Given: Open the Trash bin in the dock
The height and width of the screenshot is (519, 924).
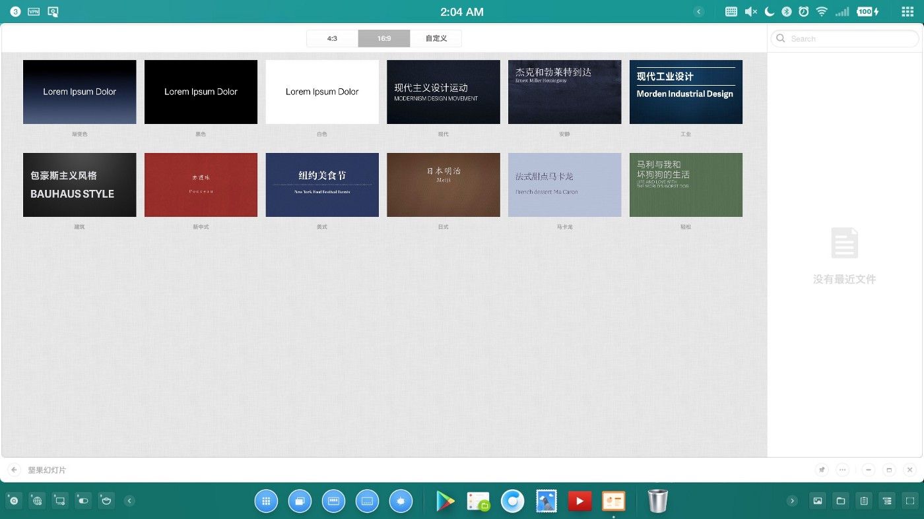Looking at the screenshot, I should click(657, 501).
